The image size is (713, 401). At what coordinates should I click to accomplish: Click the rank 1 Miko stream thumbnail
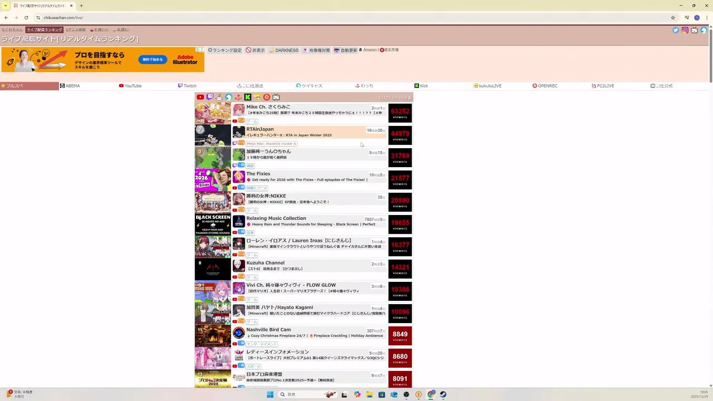coord(213,113)
